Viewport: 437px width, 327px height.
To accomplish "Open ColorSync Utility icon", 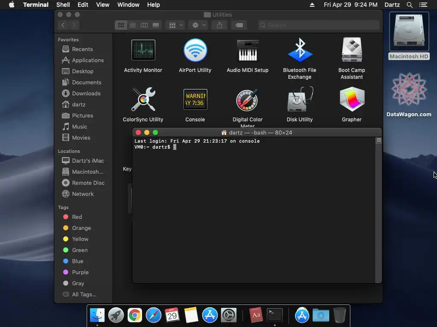I will point(143,99).
